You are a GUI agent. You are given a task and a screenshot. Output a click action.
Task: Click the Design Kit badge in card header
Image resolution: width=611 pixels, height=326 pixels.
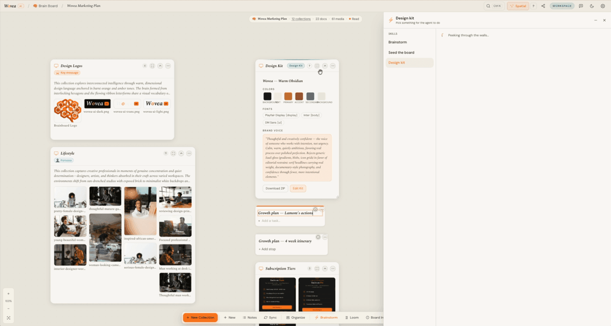click(296, 66)
